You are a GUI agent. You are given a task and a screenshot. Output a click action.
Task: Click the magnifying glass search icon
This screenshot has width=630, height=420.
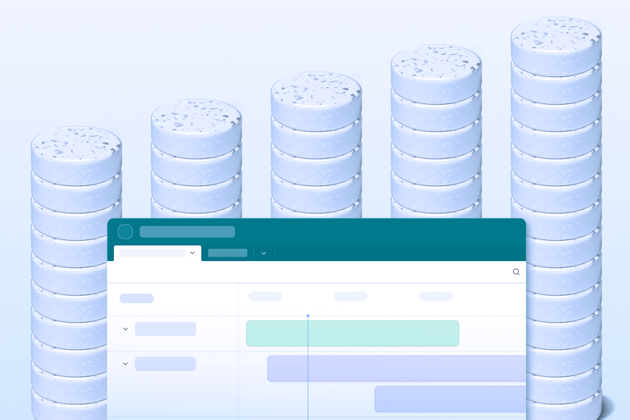click(x=516, y=272)
